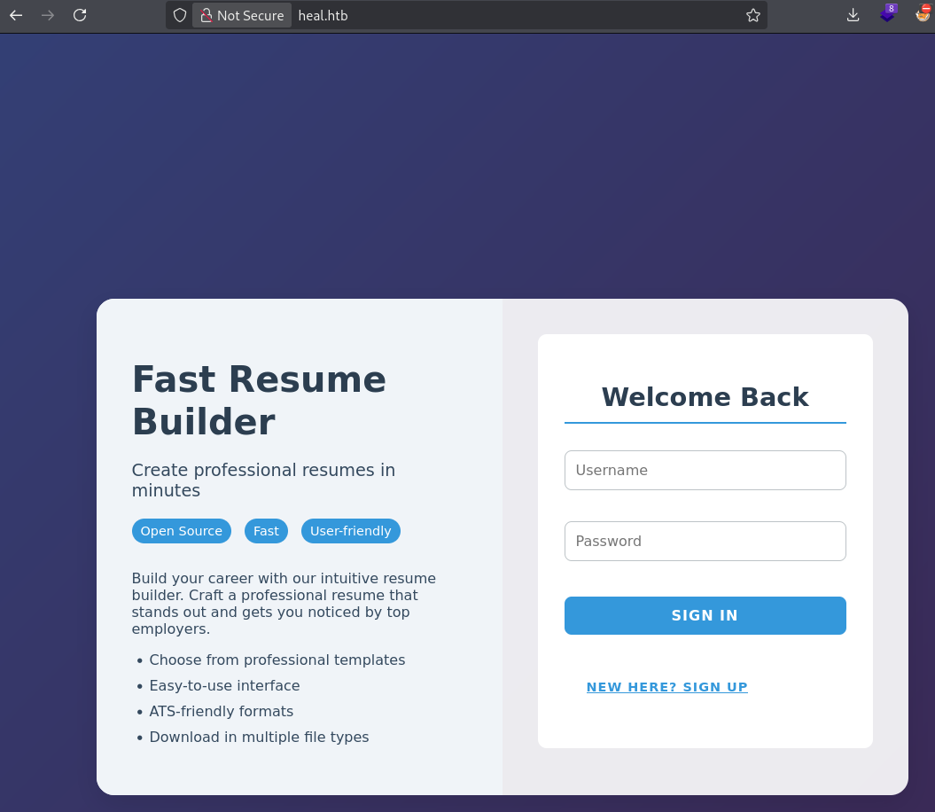Focus the Username input field
This screenshot has height=812, width=935.
point(705,470)
